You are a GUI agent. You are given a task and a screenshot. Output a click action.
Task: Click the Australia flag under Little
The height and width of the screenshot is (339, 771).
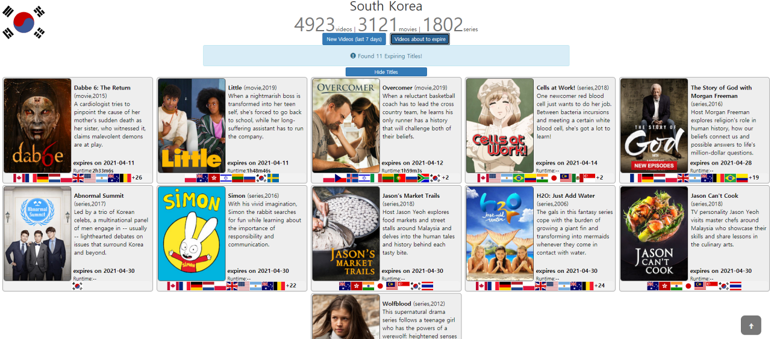point(202,178)
